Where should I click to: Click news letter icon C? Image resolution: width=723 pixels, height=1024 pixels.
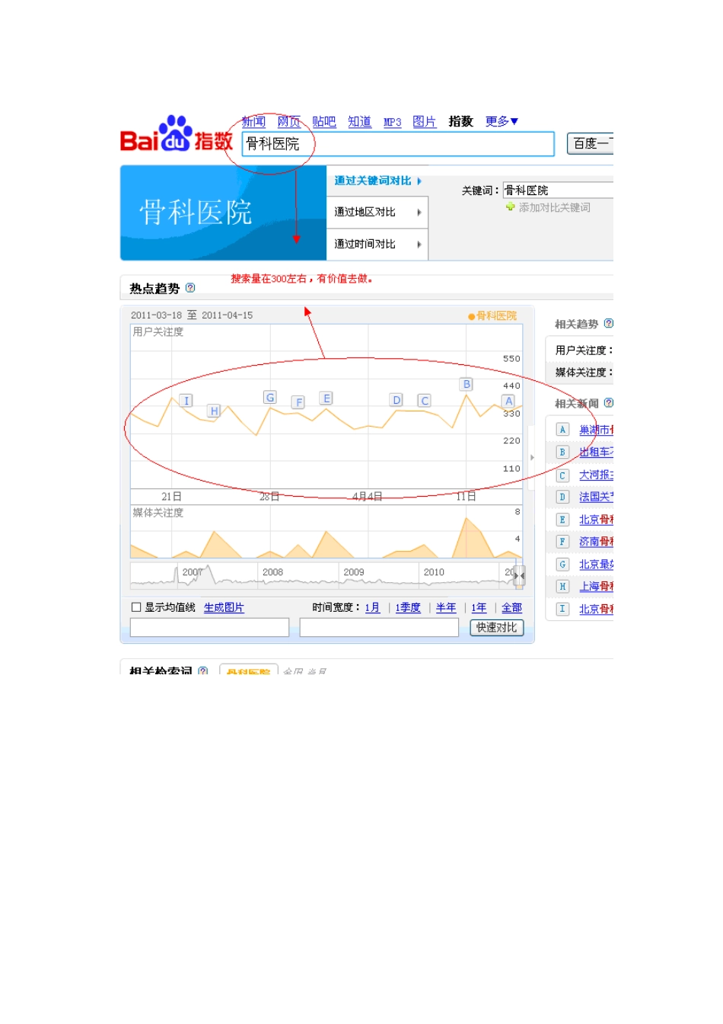(x=562, y=475)
